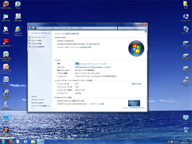Screen dimensions: 192x144
Task: Open システムの保護 sidebar link
Action: coord(36,44)
